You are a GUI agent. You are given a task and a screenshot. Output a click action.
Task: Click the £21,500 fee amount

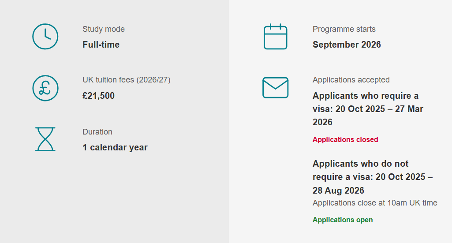pos(98,96)
